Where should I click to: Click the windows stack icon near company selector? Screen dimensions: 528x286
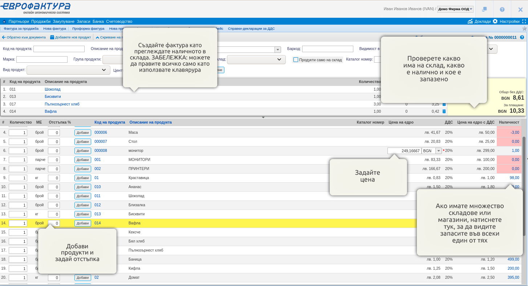coord(484,9)
